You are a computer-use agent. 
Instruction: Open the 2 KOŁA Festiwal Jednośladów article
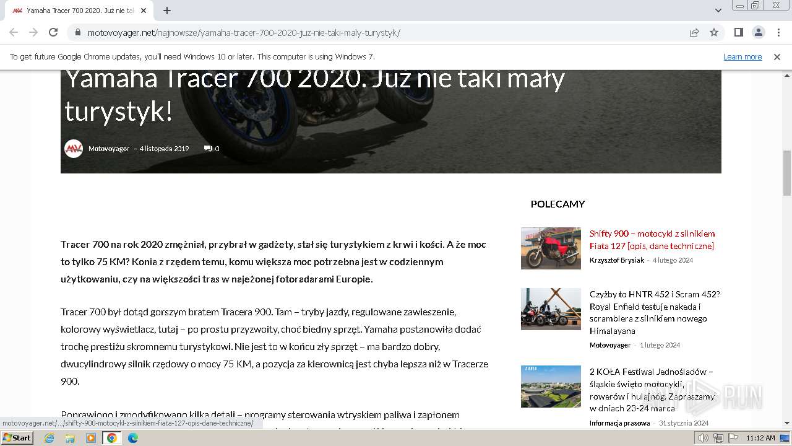(x=652, y=390)
